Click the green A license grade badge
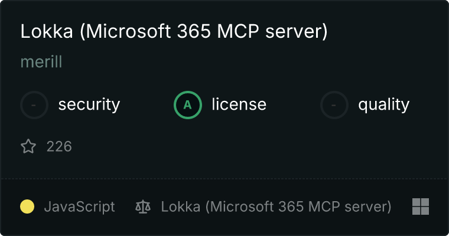The height and width of the screenshot is (236, 449). pos(188,105)
